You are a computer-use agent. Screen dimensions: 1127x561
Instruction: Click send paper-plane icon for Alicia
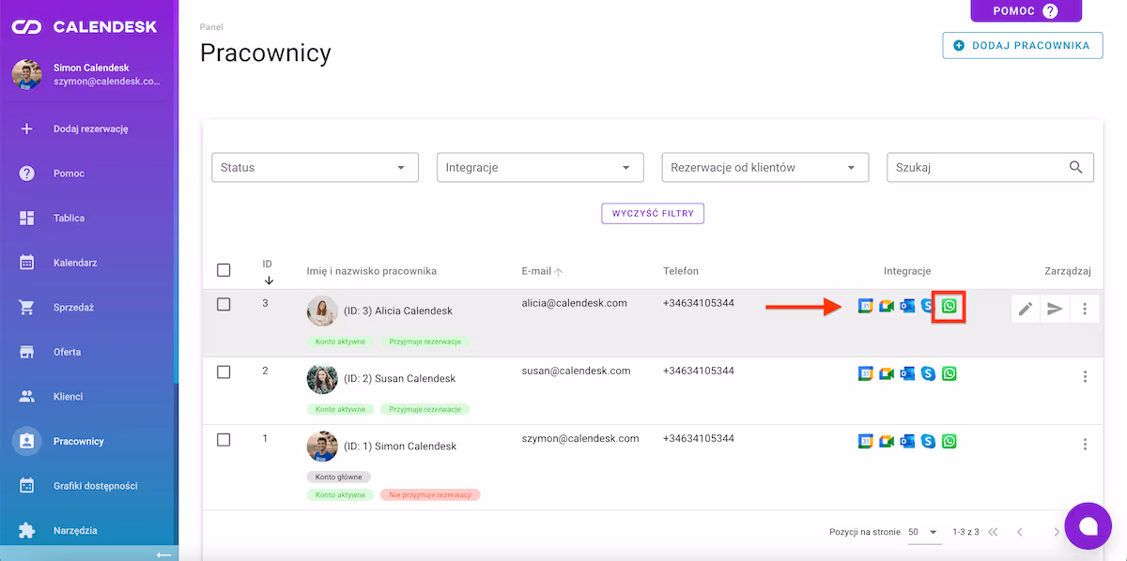tap(1055, 309)
